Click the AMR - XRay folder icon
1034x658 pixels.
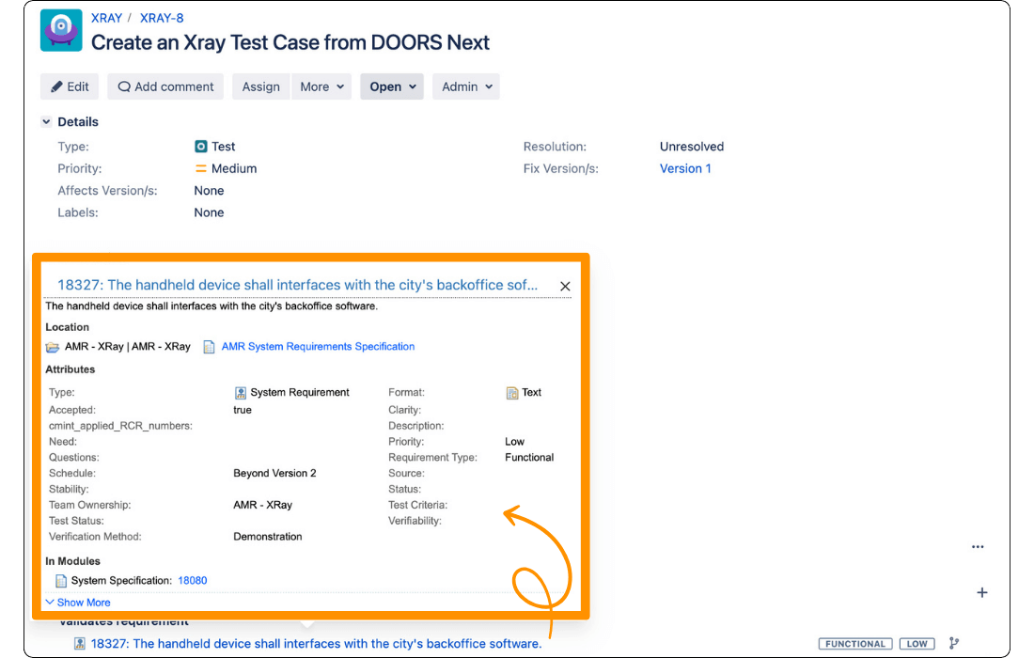click(x=53, y=347)
